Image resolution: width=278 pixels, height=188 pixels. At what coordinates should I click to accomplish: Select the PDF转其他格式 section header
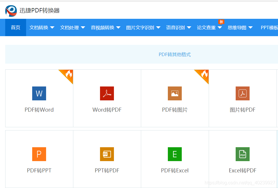pos(175,54)
